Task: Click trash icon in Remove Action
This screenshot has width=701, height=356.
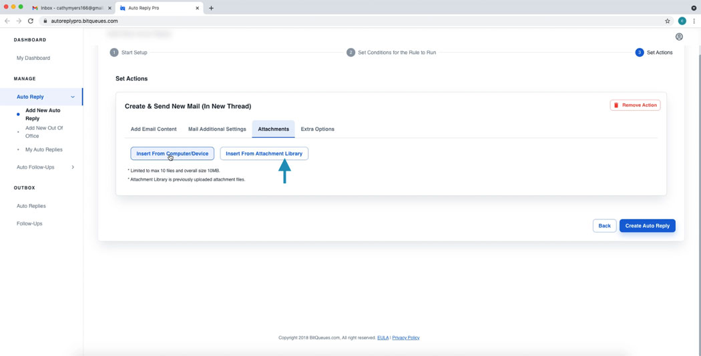Action: coord(616,105)
